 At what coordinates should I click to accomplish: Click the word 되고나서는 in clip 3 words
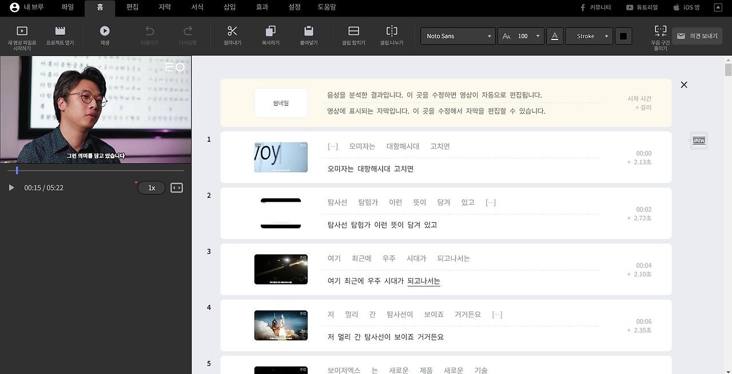(x=453, y=258)
